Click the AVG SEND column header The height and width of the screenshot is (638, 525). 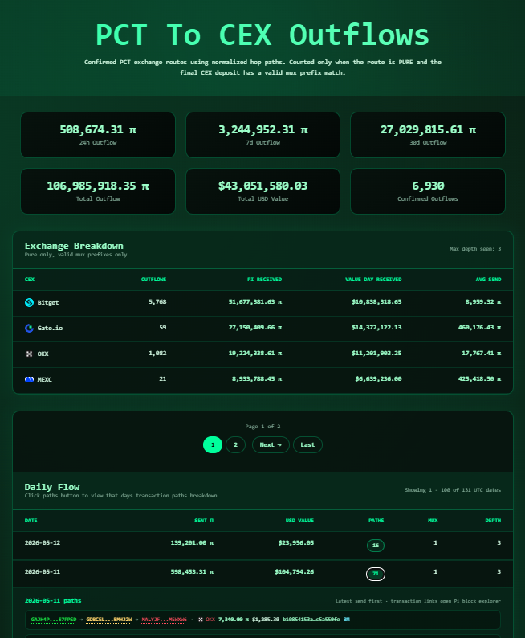click(488, 280)
